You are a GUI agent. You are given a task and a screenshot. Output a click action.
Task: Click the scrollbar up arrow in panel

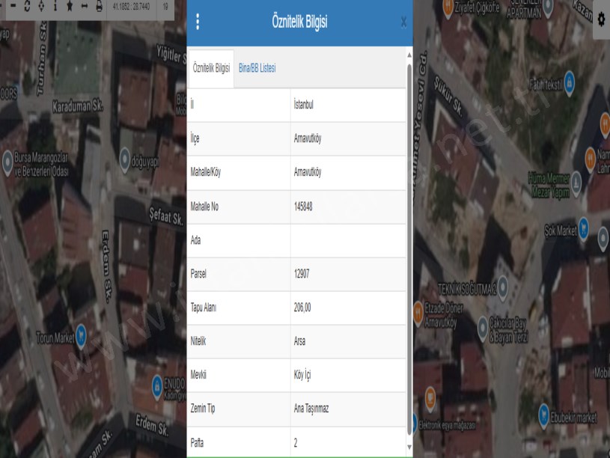409,55
